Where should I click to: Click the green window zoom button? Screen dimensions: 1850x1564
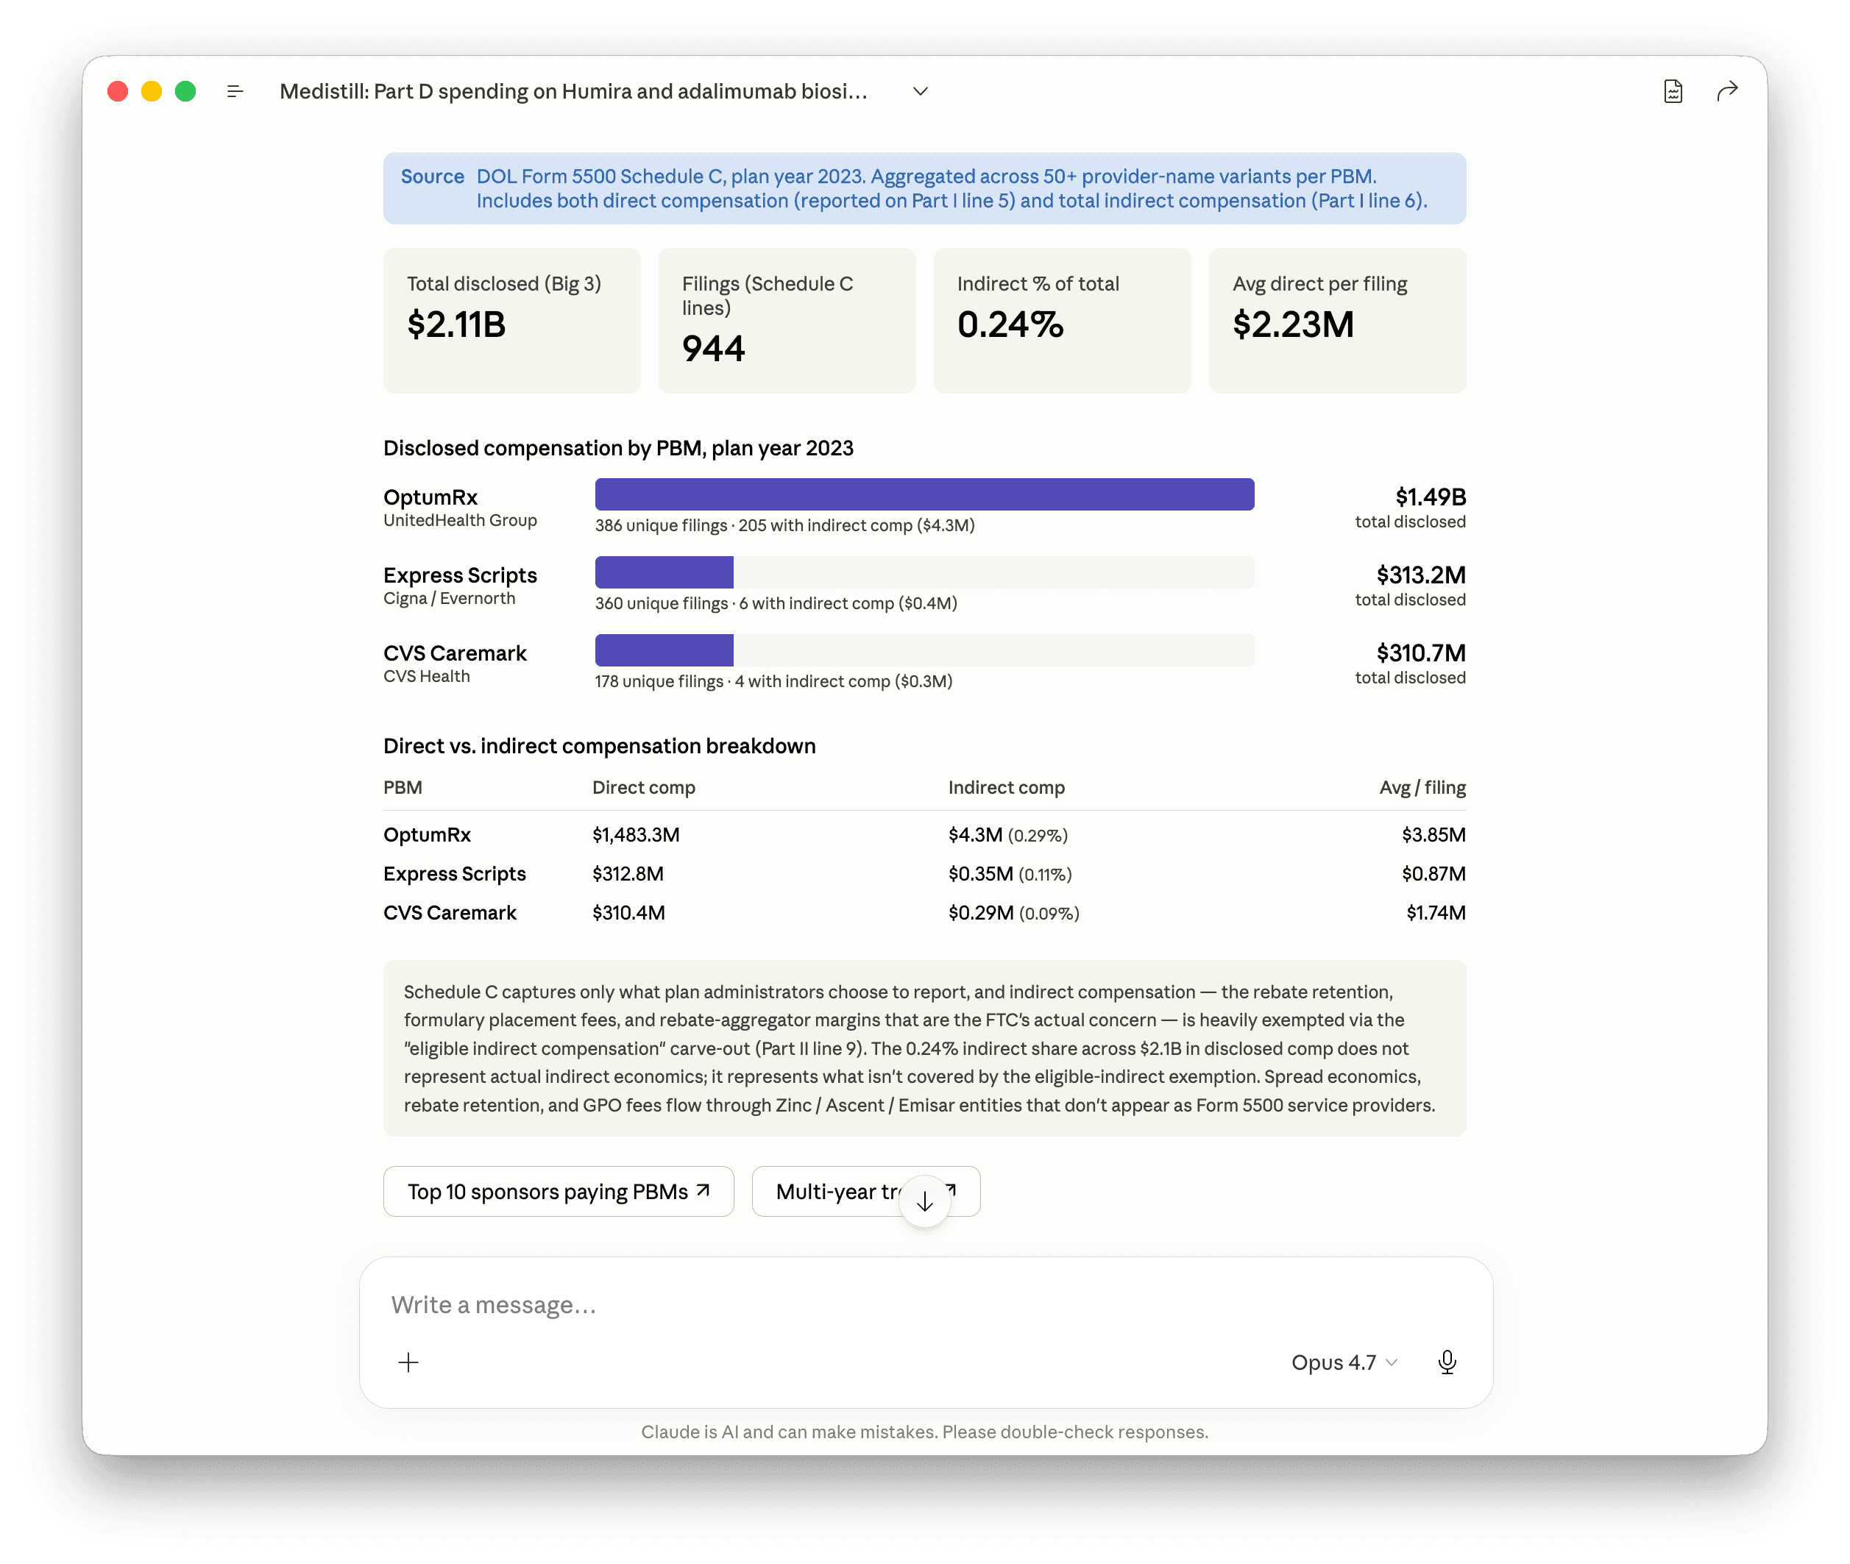click(x=185, y=91)
